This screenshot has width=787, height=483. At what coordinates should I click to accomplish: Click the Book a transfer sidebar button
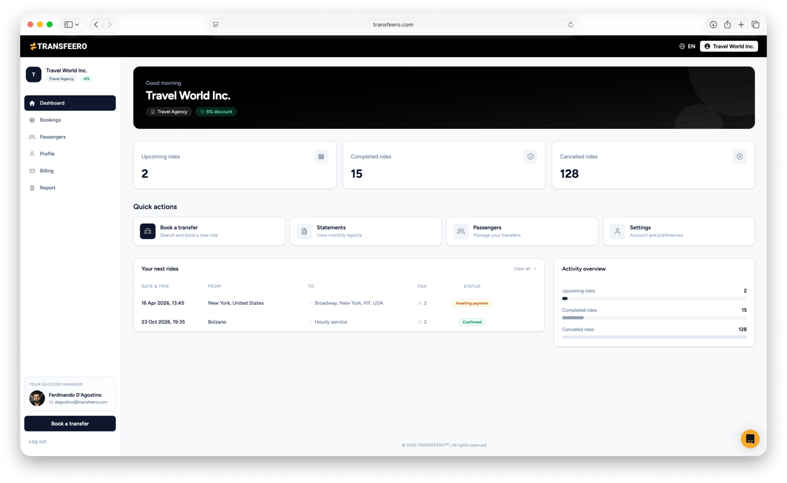click(x=70, y=424)
